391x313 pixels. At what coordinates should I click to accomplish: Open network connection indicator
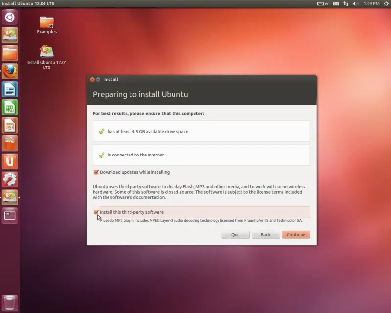pyautogui.click(x=346, y=4)
